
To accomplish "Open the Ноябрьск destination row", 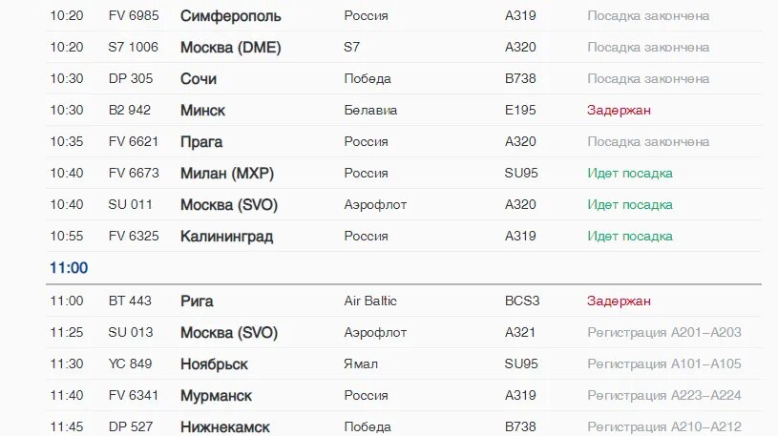I will 404,363.
